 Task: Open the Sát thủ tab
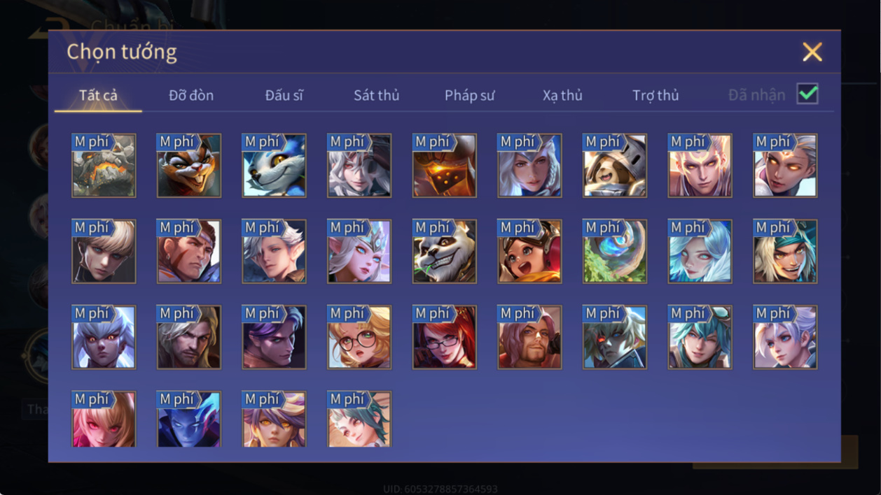click(x=376, y=95)
